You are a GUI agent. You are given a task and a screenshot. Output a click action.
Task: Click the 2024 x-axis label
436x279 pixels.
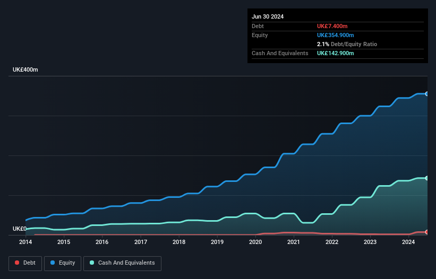(x=408, y=242)
